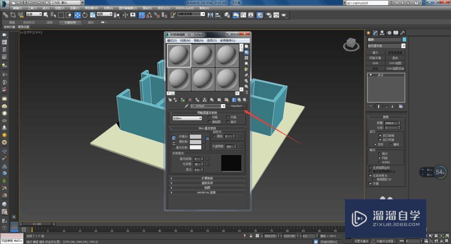Select the NURBS output radio button
451x244 pixels.
pos(379,162)
